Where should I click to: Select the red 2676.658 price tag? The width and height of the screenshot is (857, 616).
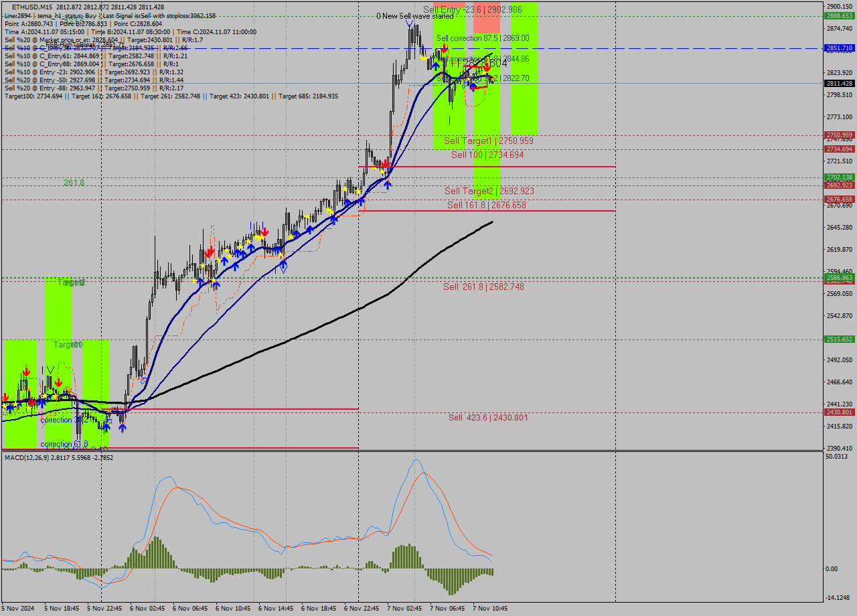(839, 200)
